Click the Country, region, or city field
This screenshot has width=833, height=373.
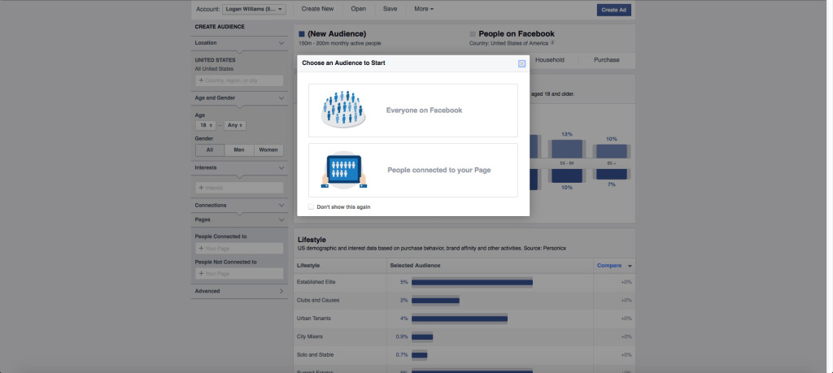pos(239,80)
